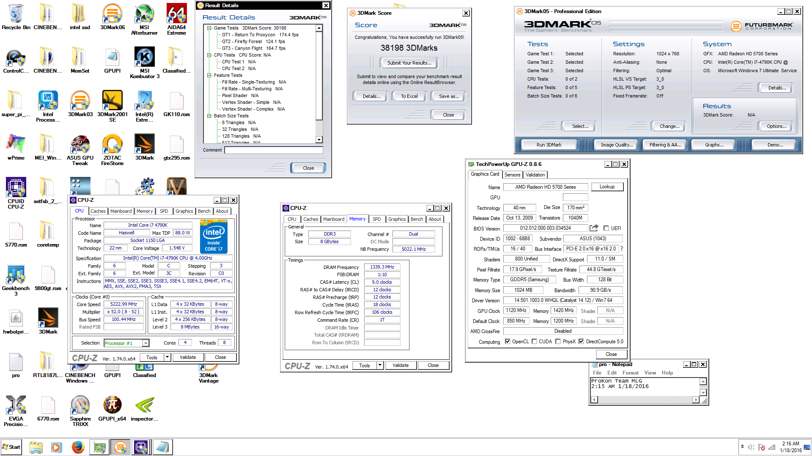Click the Image Quality button in 3DMark05
This screenshot has height=456, width=812.
coord(617,145)
